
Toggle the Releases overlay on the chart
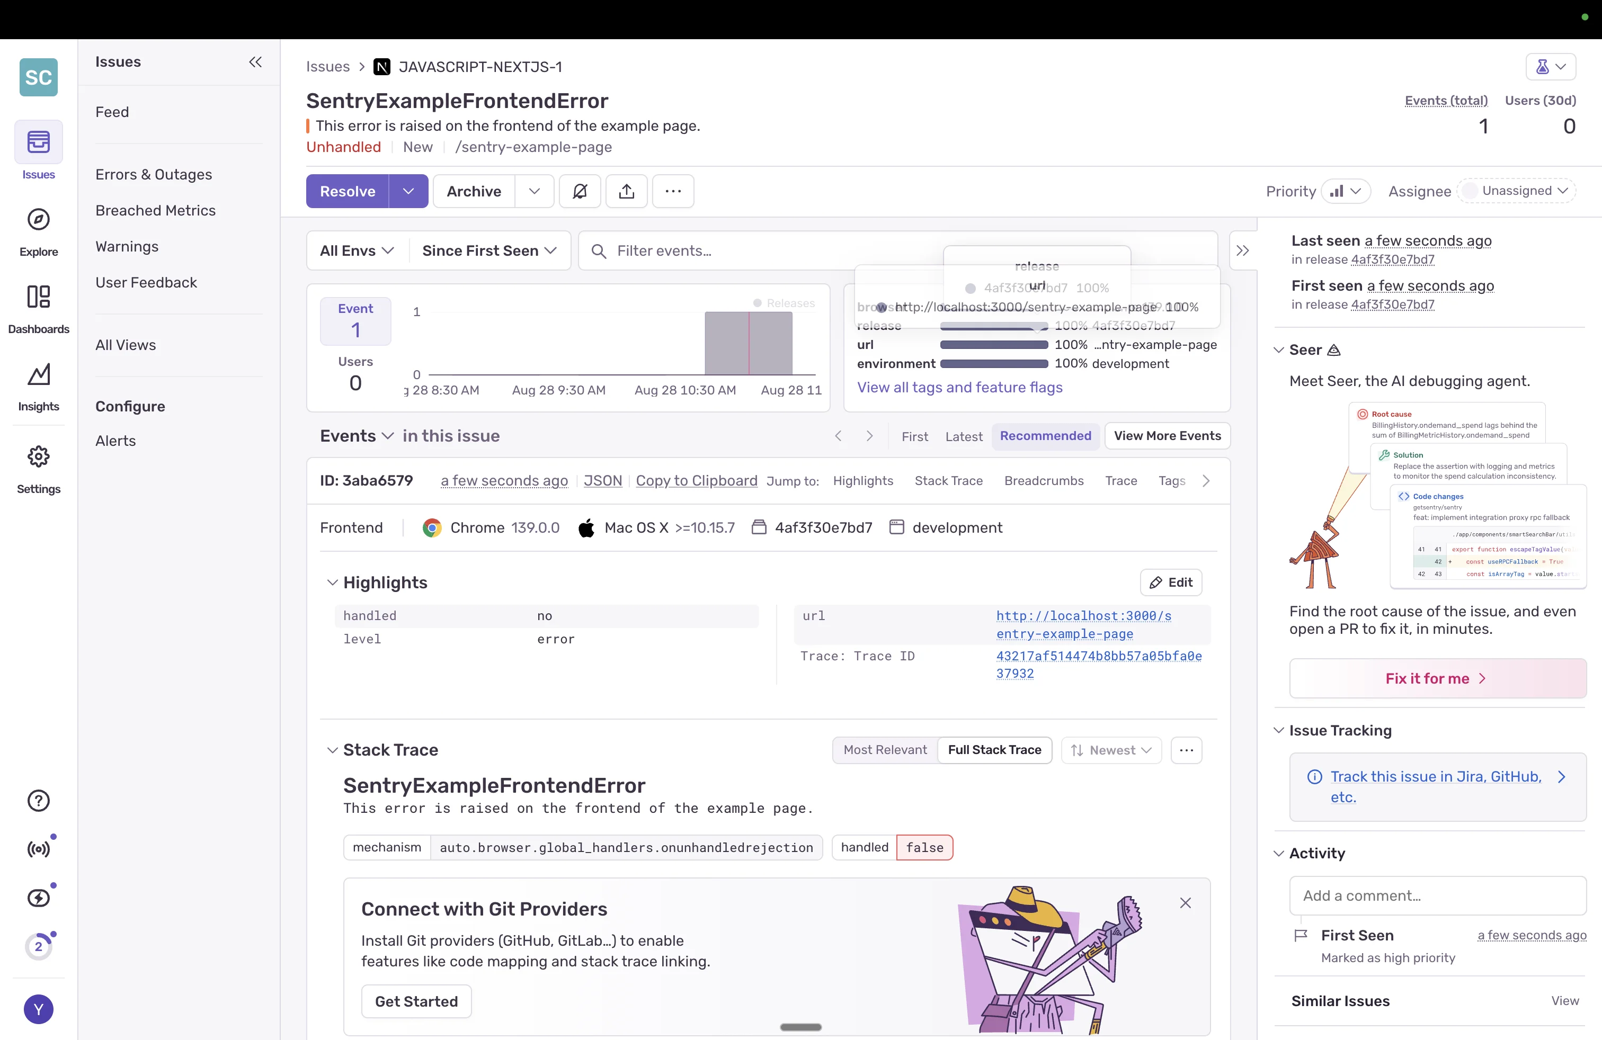[x=783, y=303]
